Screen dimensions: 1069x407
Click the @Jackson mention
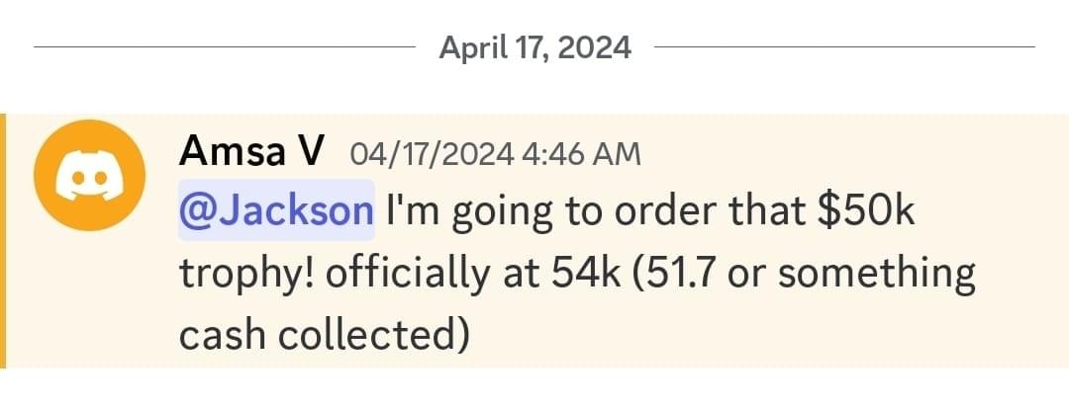tap(276, 210)
